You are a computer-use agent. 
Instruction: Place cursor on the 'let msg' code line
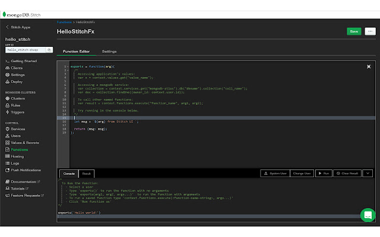coord(106,121)
